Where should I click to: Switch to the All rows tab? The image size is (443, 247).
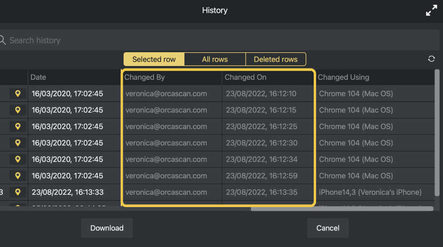(215, 59)
